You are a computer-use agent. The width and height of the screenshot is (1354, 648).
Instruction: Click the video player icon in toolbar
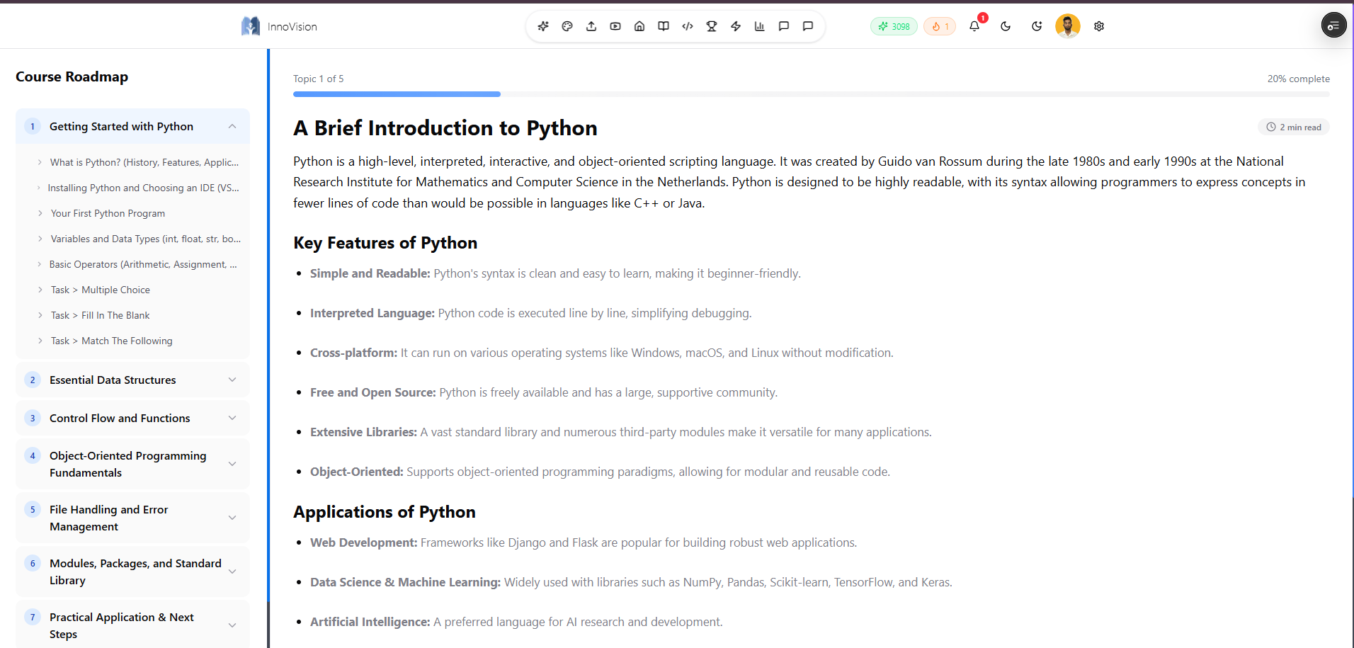615,26
